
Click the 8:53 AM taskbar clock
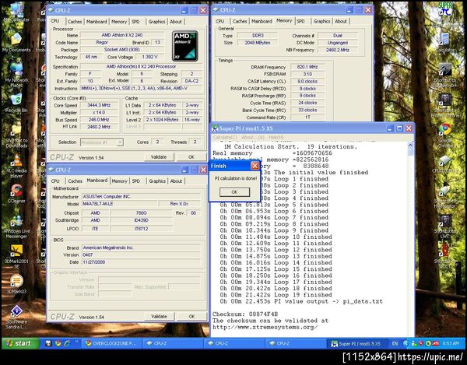point(451,343)
